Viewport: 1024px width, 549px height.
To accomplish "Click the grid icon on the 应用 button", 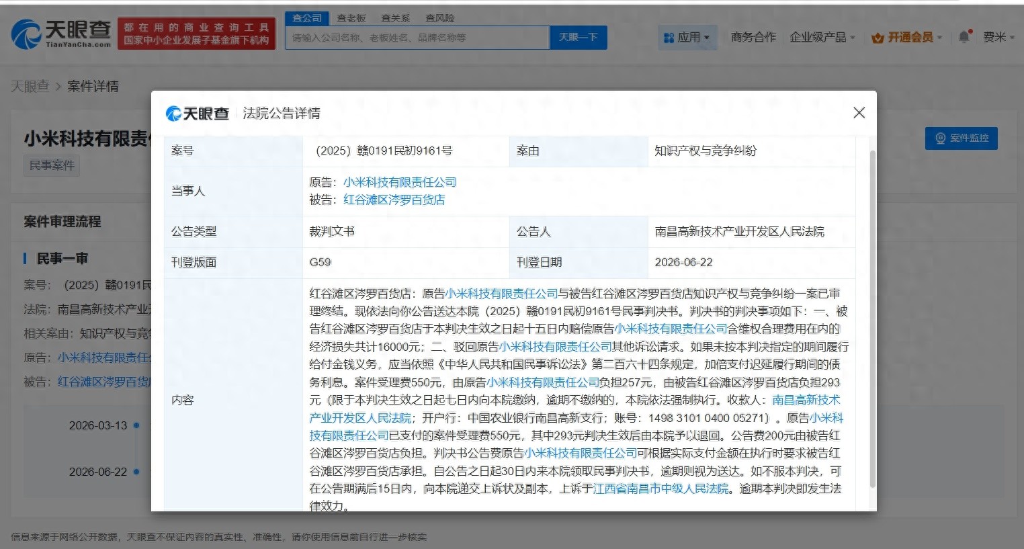I will tap(669, 38).
